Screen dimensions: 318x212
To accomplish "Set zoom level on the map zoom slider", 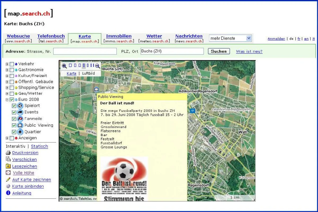I will pyautogui.click(x=84, y=66).
